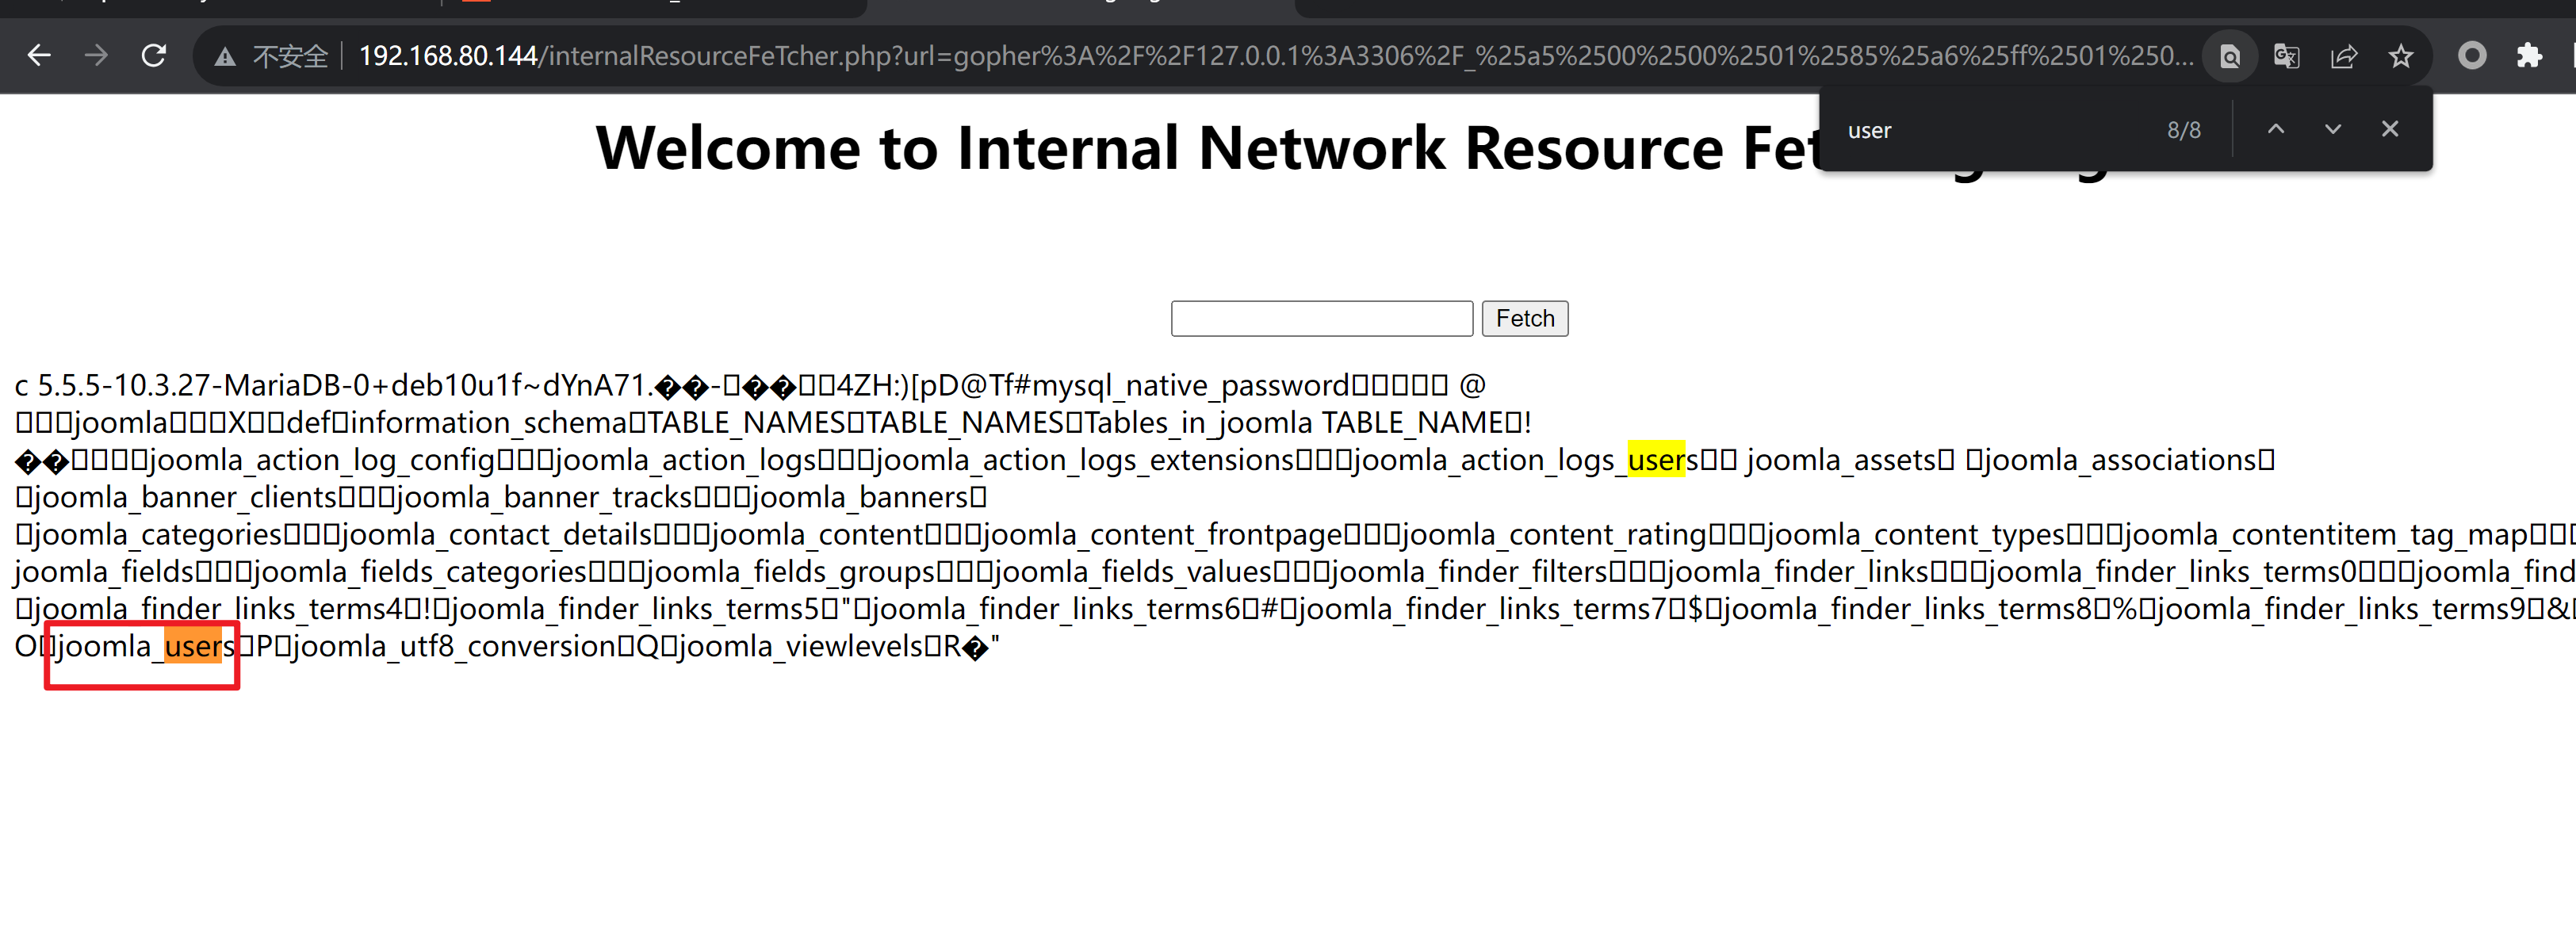The image size is (2576, 929).
Task: Click the 'Tables_in_joomla' text
Action: pos(1199,423)
